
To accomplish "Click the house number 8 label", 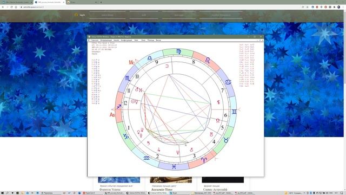I will click(x=194, y=62).
